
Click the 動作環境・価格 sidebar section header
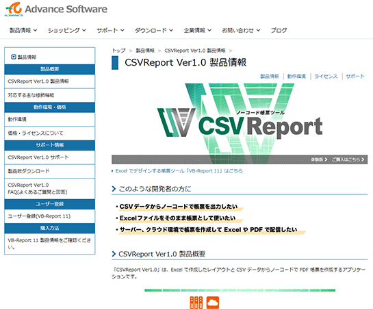click(50, 107)
